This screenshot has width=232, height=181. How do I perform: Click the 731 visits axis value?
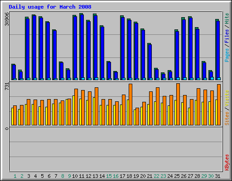[7, 86]
